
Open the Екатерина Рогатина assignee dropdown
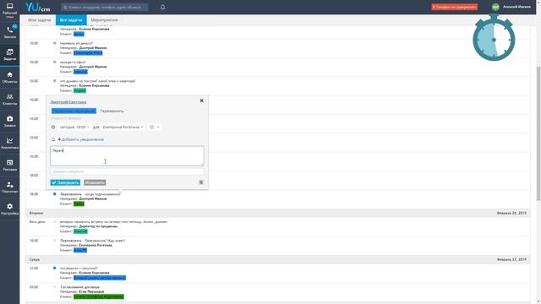123,128
